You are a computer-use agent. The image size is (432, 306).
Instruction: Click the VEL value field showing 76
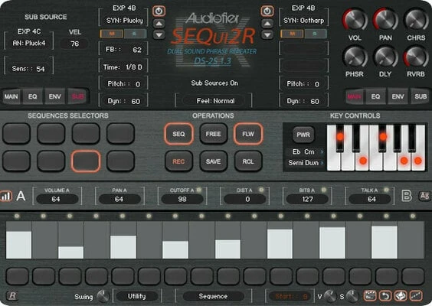74,44
